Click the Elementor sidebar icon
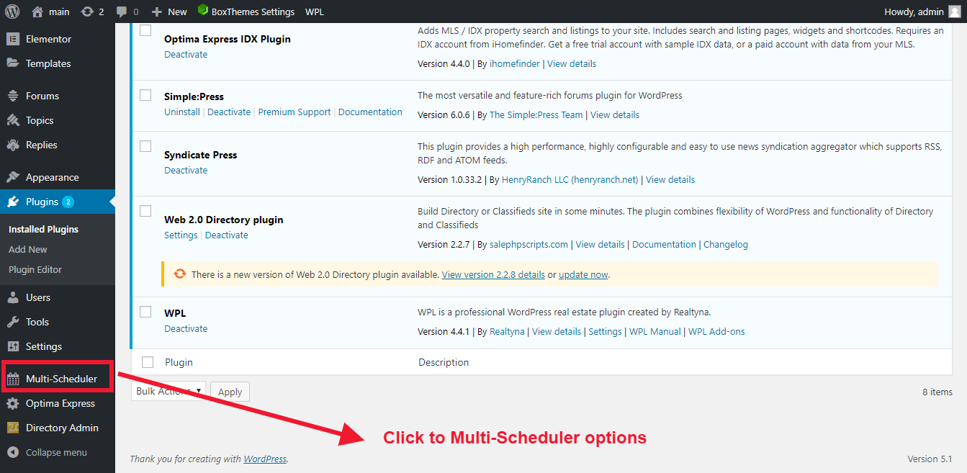Viewport: 967px width, 473px height. [13, 39]
